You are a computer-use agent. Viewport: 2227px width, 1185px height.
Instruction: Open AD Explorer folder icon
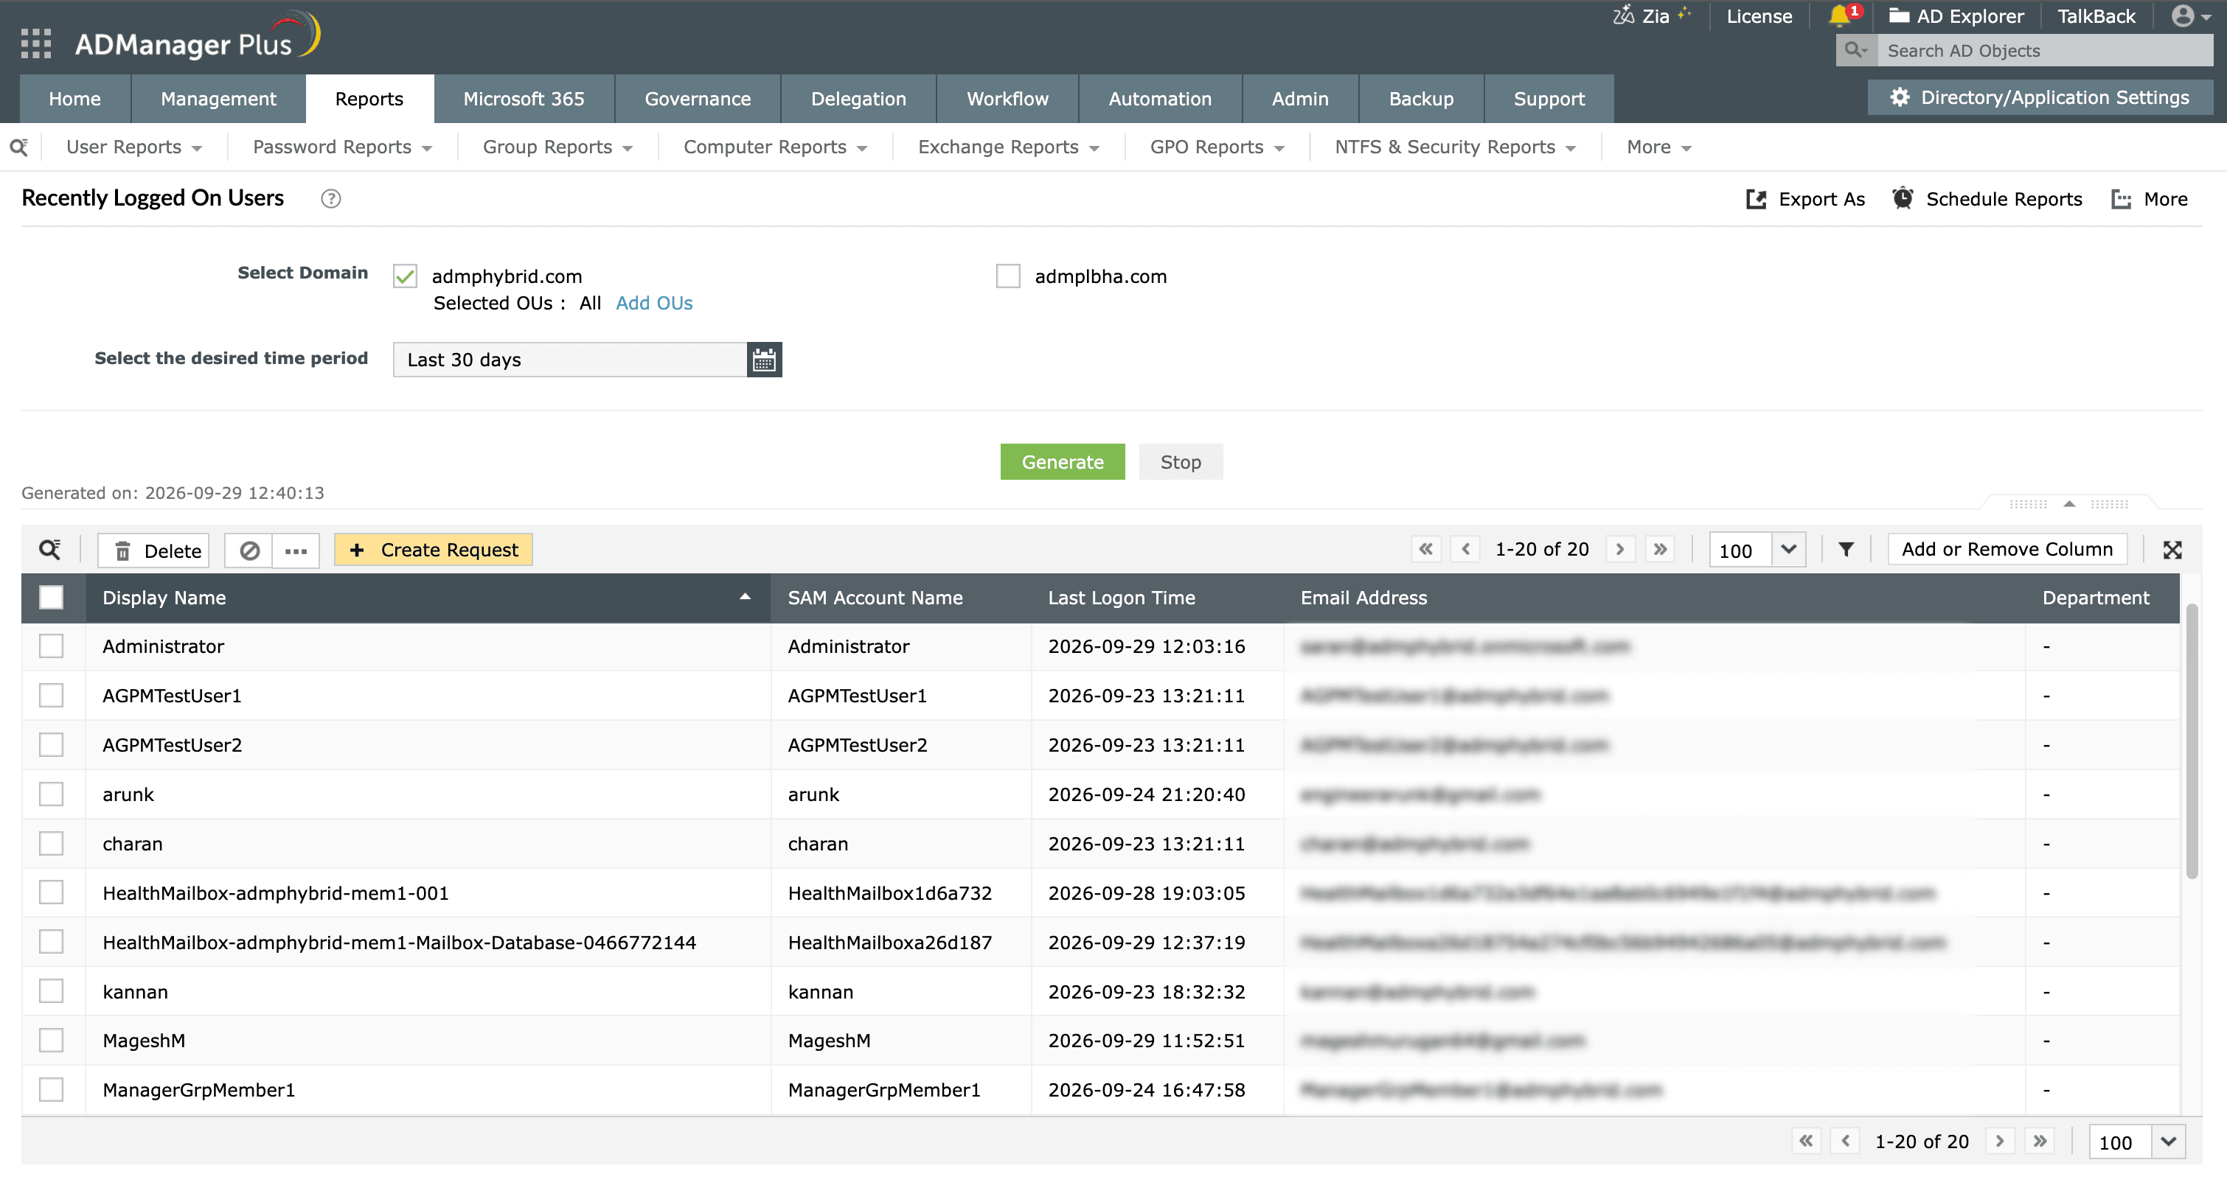(x=1899, y=15)
